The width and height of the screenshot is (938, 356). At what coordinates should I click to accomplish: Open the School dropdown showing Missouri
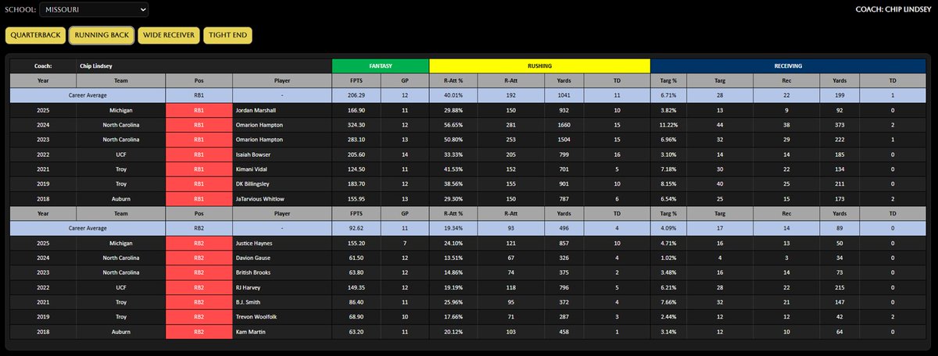click(94, 9)
